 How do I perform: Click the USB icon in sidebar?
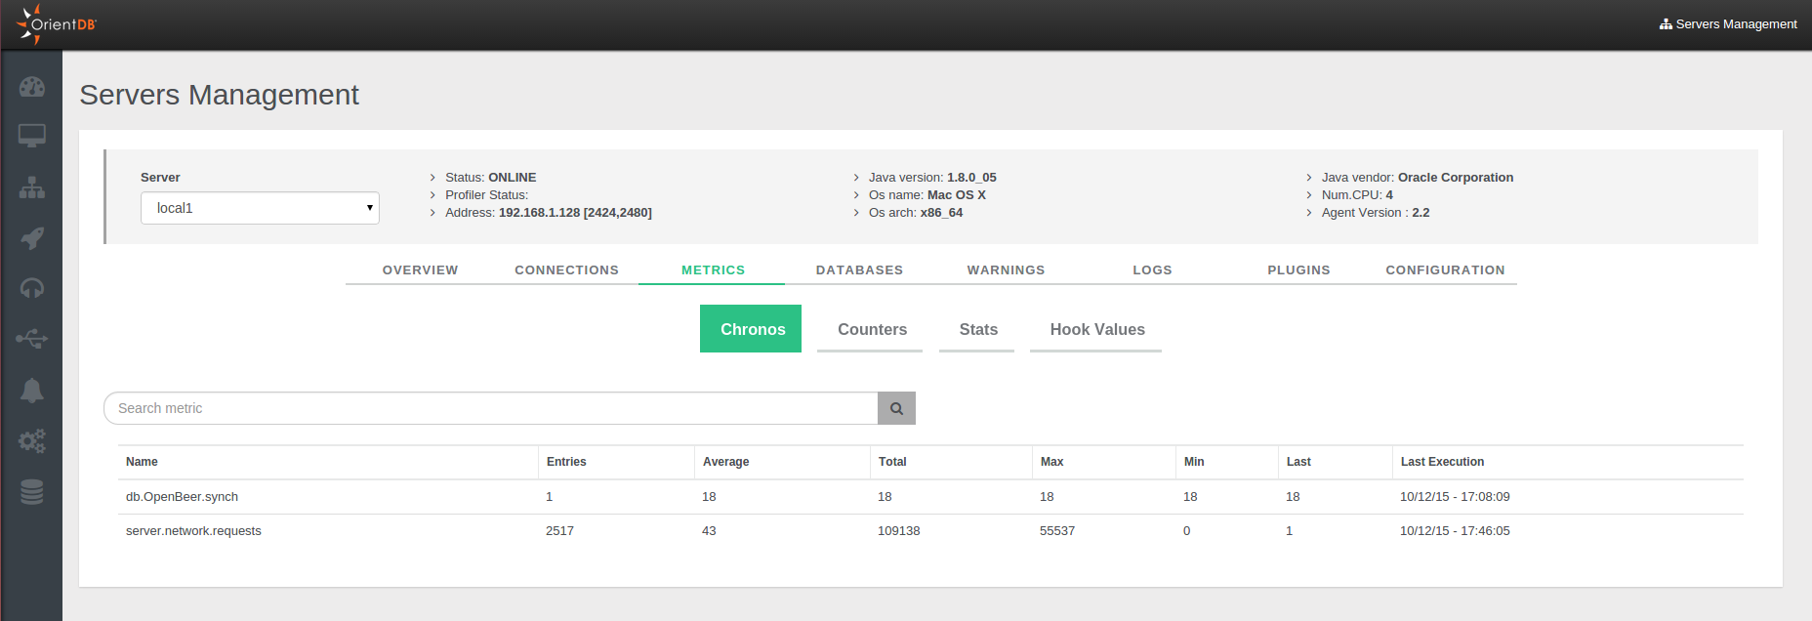pos(32,339)
